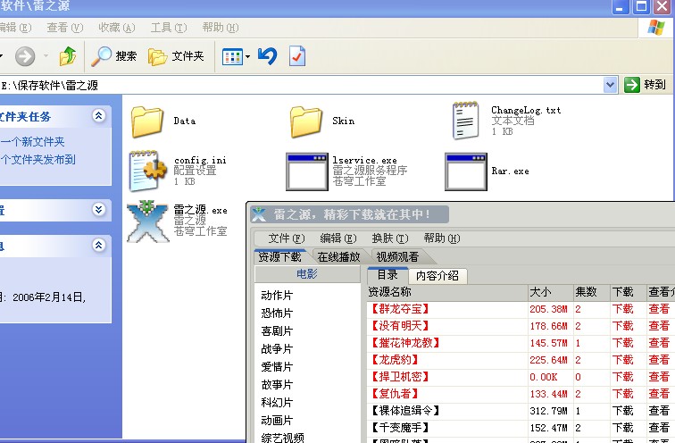The height and width of the screenshot is (443, 675).
Task: Switch to the 内容介绍 tab
Action: pyautogui.click(x=437, y=275)
